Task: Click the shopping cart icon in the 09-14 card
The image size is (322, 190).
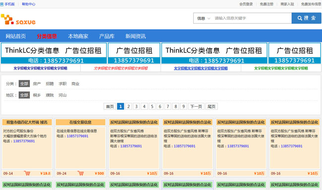Action: [27, 173]
